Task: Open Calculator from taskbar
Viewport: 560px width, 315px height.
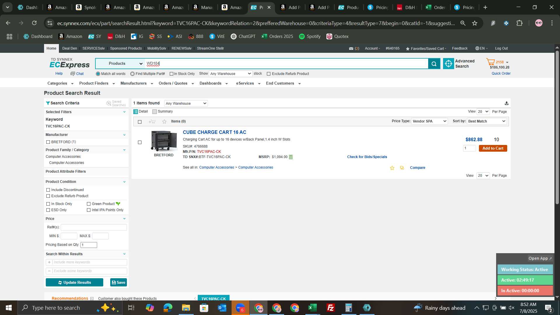Action: pos(349,308)
